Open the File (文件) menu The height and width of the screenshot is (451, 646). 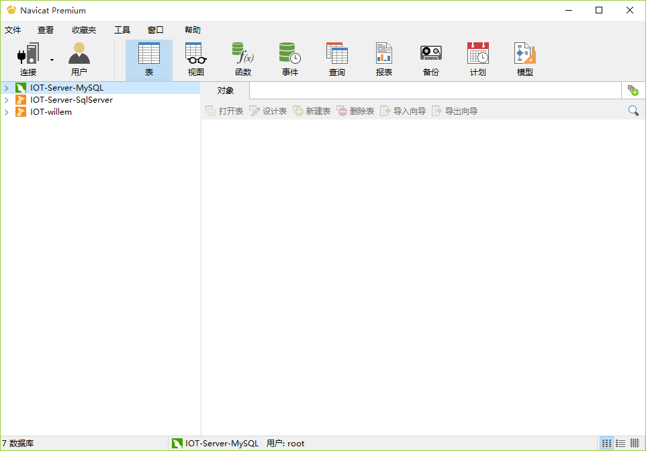(13, 30)
